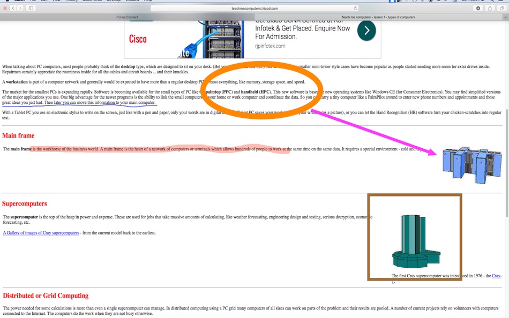Follow the Cray-1 link under the image
Image resolution: width=509 pixels, height=318 pixels.
pyautogui.click(x=496, y=276)
